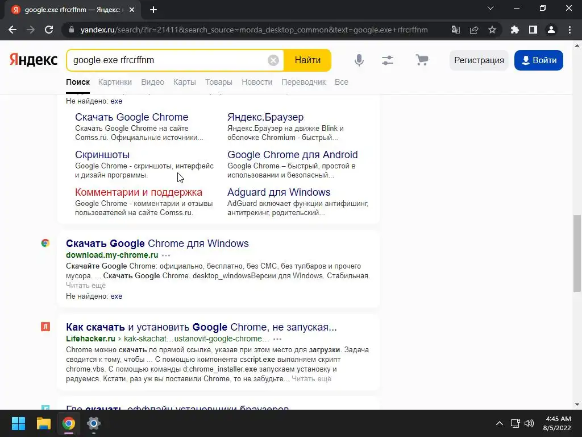The height and width of the screenshot is (437, 582).
Task: Expand Читать ещё under my-chrome result
Action: point(86,286)
